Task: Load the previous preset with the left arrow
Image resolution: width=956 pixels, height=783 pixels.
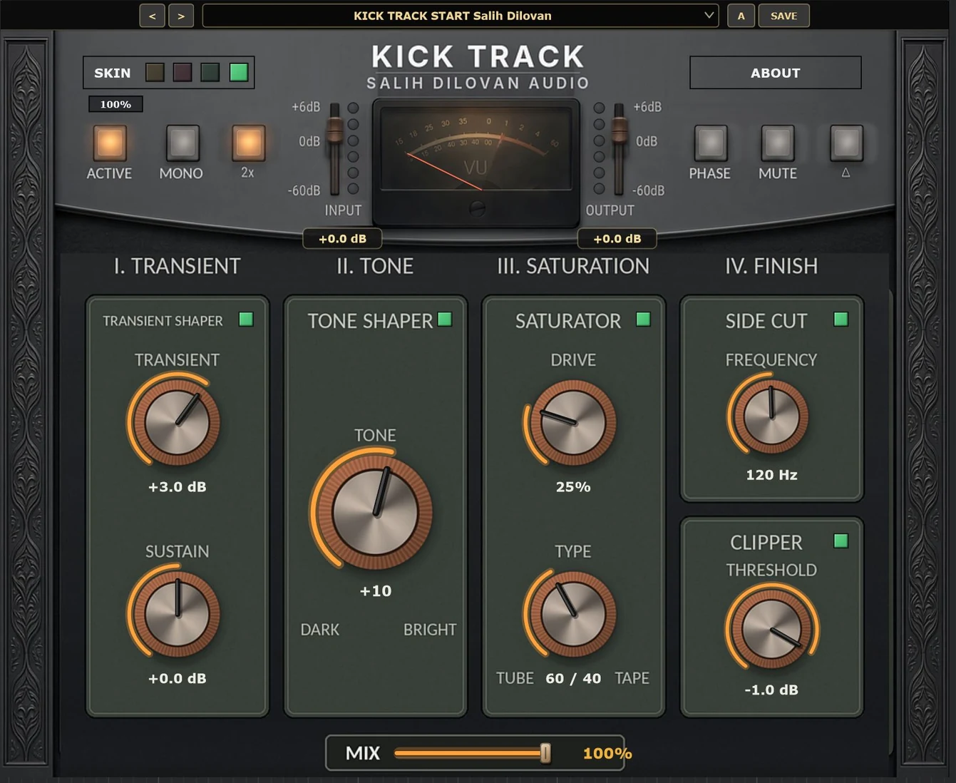Action: [152, 16]
